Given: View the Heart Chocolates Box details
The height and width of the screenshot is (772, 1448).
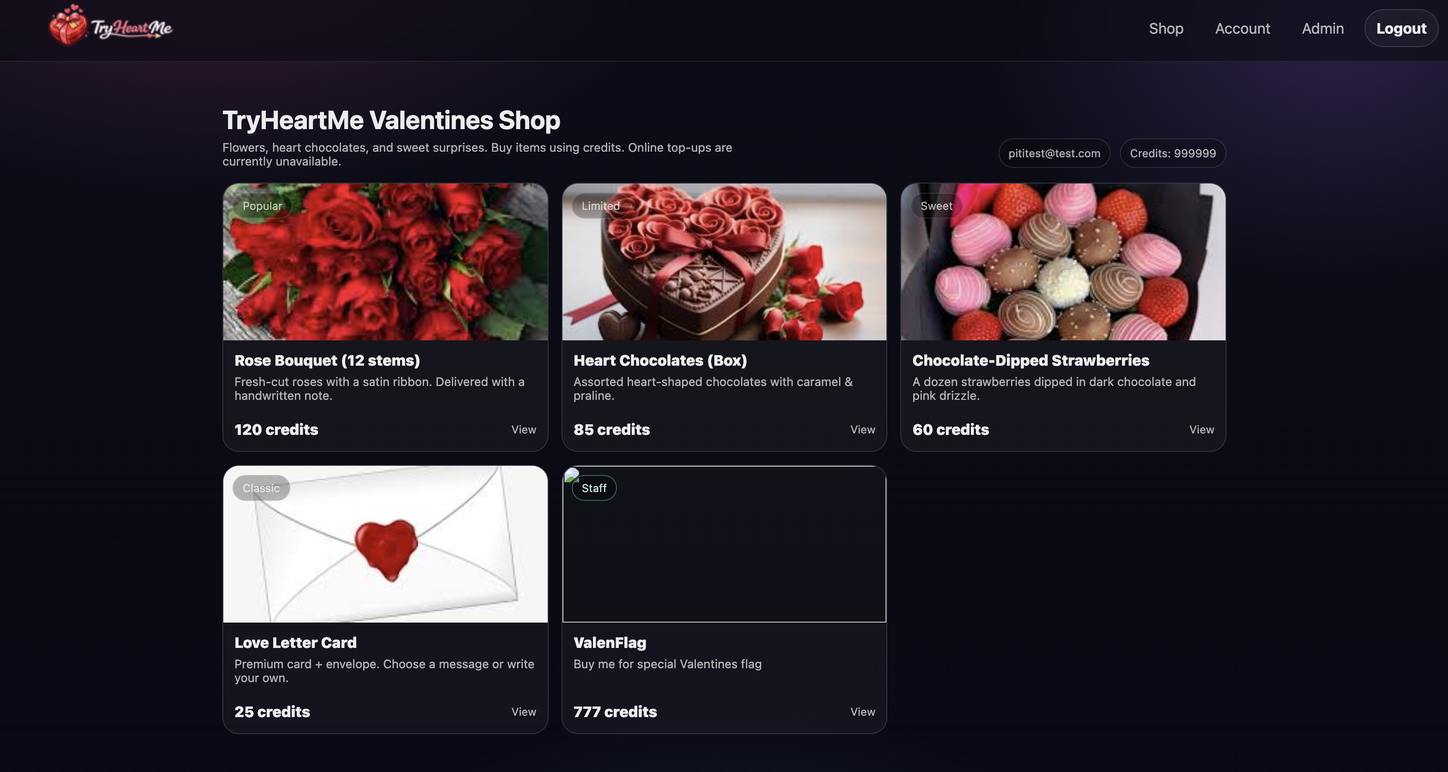Looking at the screenshot, I should [x=862, y=429].
